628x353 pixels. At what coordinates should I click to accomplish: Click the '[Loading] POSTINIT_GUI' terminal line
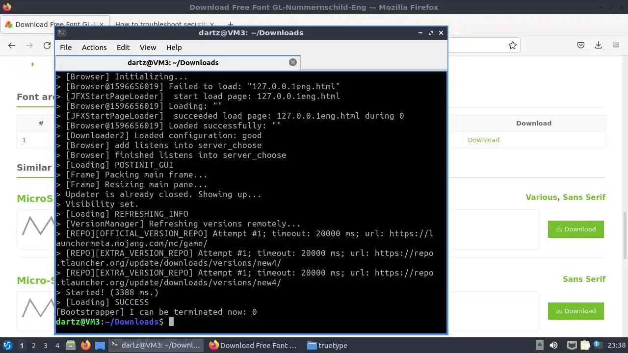114,165
